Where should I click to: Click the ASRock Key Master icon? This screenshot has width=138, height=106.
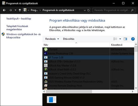coord(46,65)
